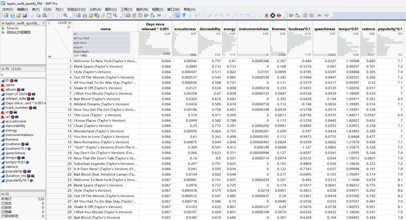The width and height of the screenshot is (406, 220).
Task: Click the line graph icon in toolbar
Action: 327,15
